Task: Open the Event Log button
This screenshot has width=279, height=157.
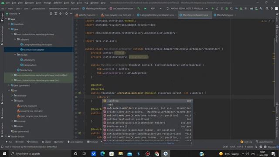Action: pos(246,142)
